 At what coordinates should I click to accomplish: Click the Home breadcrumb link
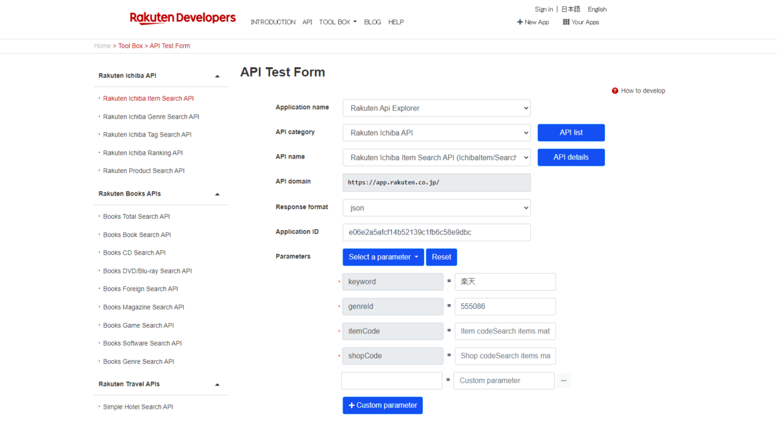click(x=102, y=46)
